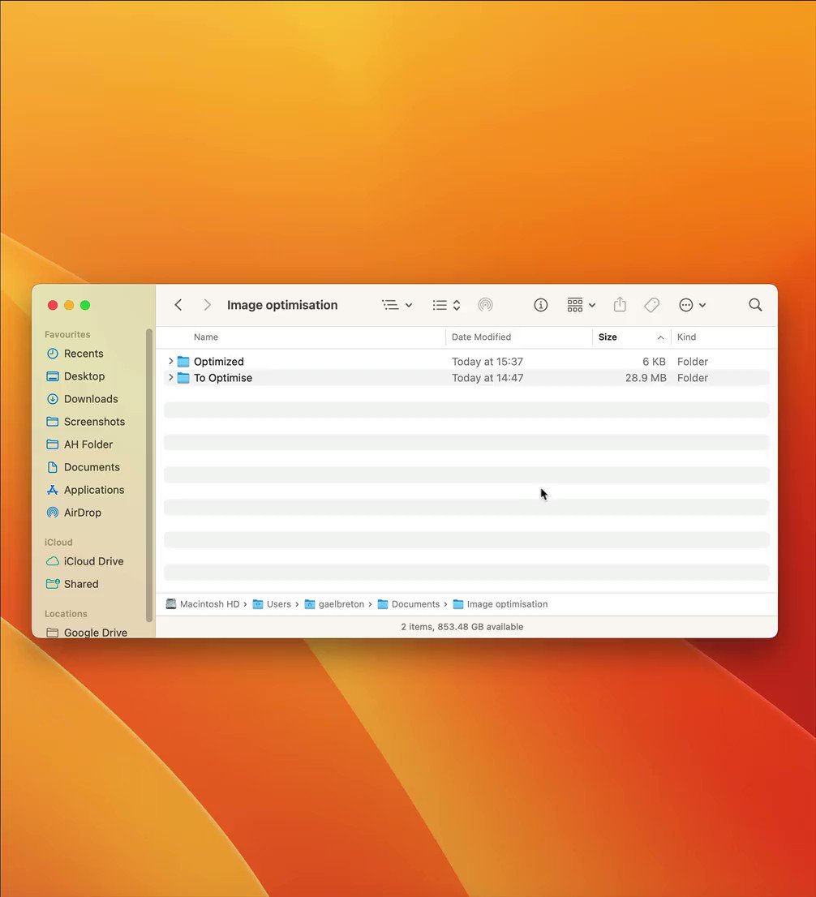Click the 6 KB size cell

(x=654, y=362)
